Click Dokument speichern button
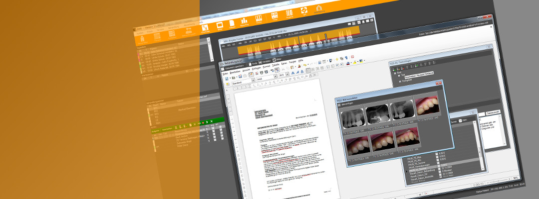The image size is (539, 199). pos(233,68)
